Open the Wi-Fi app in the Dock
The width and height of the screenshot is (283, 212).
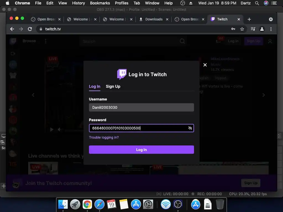[166, 204]
